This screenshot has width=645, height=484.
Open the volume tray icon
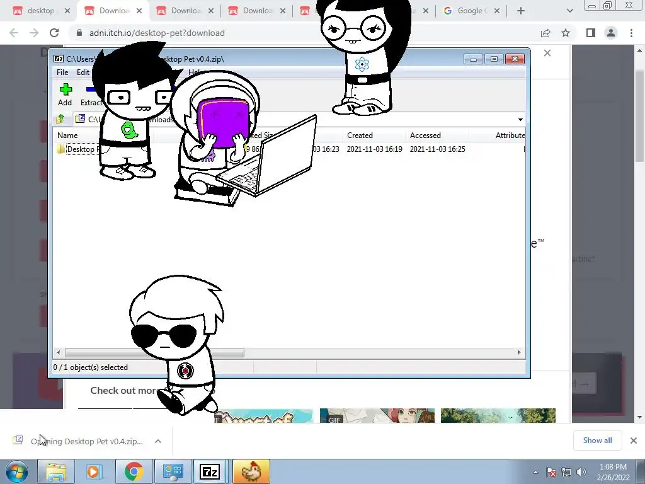coord(581,472)
